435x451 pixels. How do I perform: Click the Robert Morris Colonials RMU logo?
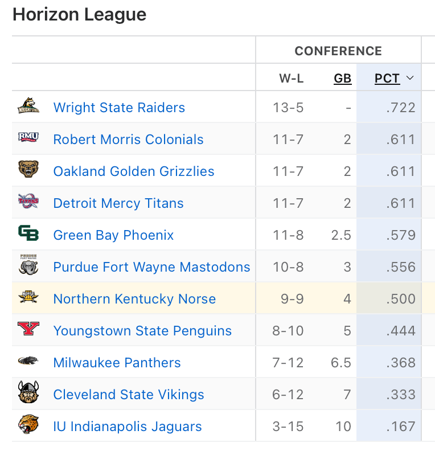point(28,138)
